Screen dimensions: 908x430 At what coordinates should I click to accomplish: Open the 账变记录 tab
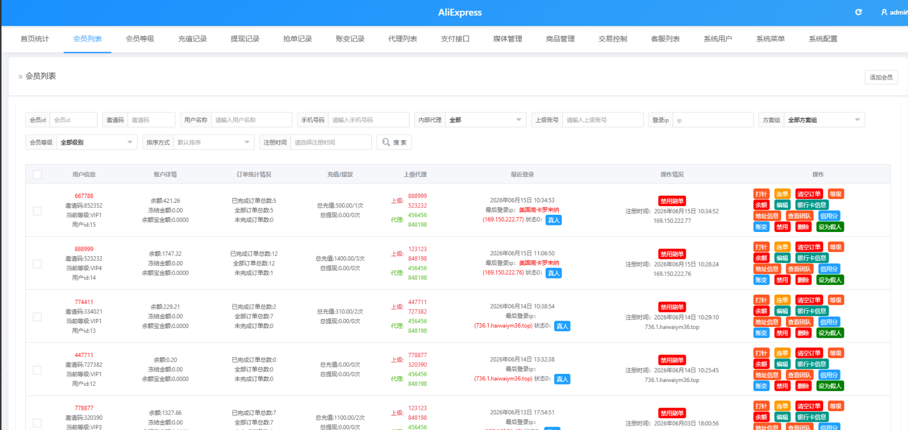(350, 39)
